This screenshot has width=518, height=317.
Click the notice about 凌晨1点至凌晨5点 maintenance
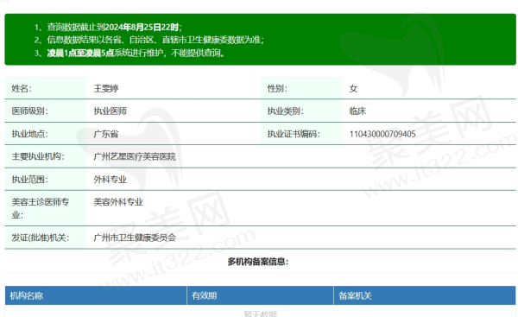[129, 53]
